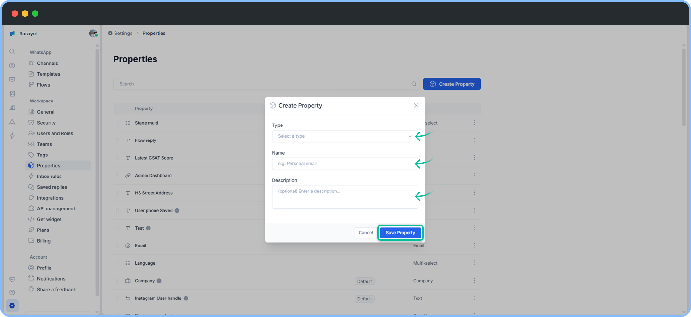This screenshot has height=317, width=691.
Task: Open Billing page
Action: point(44,241)
